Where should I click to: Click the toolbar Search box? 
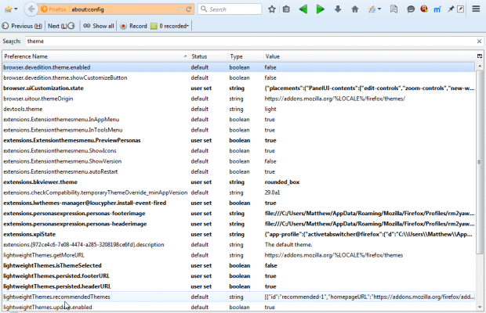tap(230, 9)
